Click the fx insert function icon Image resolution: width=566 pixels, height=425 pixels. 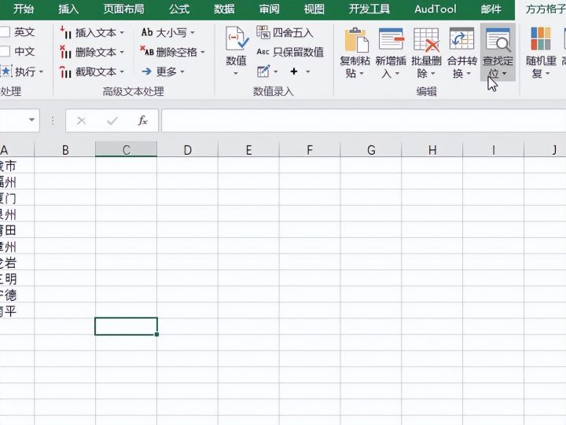click(x=142, y=120)
